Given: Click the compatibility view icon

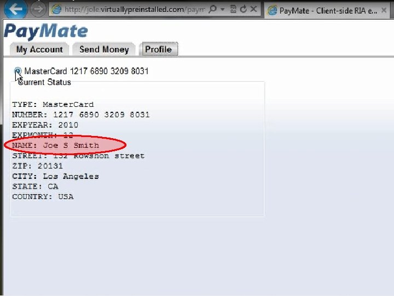Looking at the screenshot, I should click(x=233, y=9).
